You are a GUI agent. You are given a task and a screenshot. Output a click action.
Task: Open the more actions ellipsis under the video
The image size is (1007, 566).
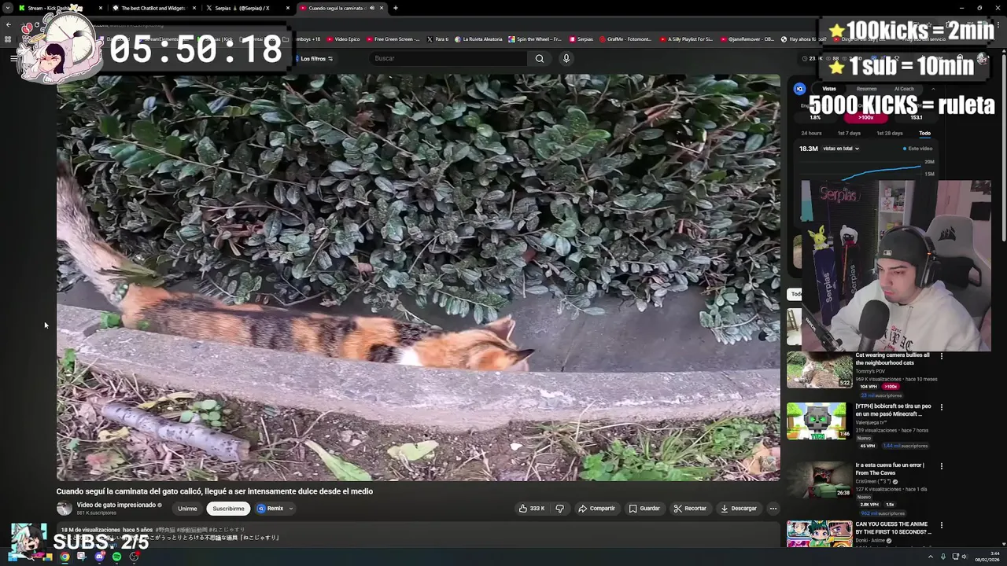tap(773, 509)
